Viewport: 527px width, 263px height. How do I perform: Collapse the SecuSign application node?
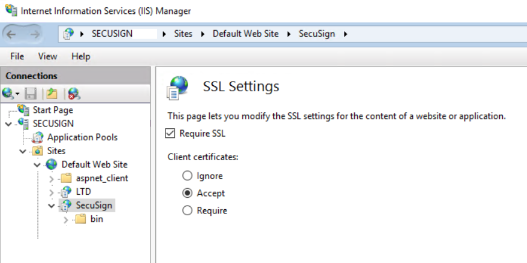51,206
